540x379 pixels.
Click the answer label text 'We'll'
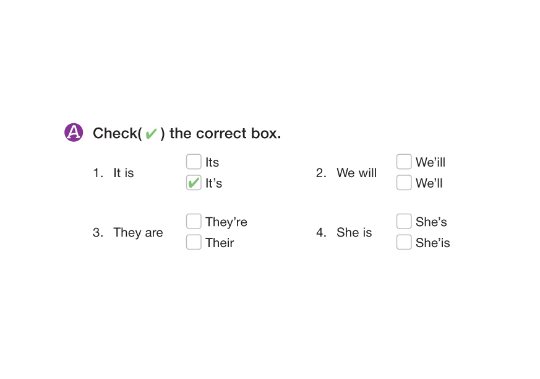[x=429, y=183]
